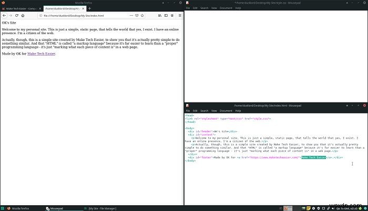Click the <div id="header"> line in editor

coord(212,132)
